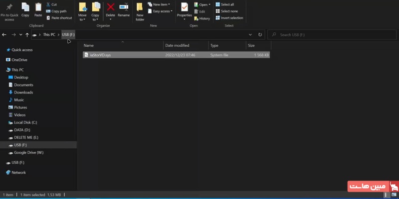Delete the selected file
The width and height of the screenshot is (399, 199).
pyautogui.click(x=110, y=11)
